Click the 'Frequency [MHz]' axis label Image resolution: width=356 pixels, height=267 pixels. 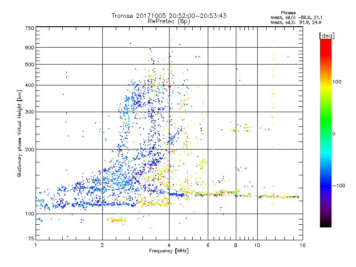pyautogui.click(x=169, y=251)
